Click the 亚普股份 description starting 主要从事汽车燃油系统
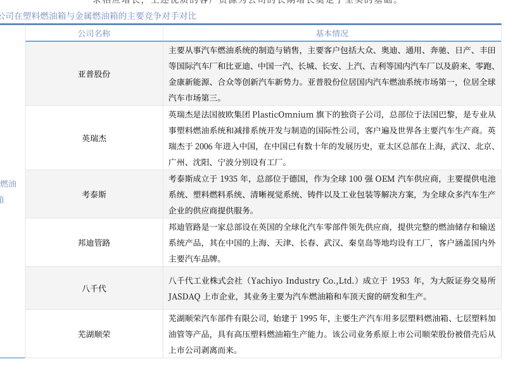The height and width of the screenshot is (383, 508). (x=332, y=73)
